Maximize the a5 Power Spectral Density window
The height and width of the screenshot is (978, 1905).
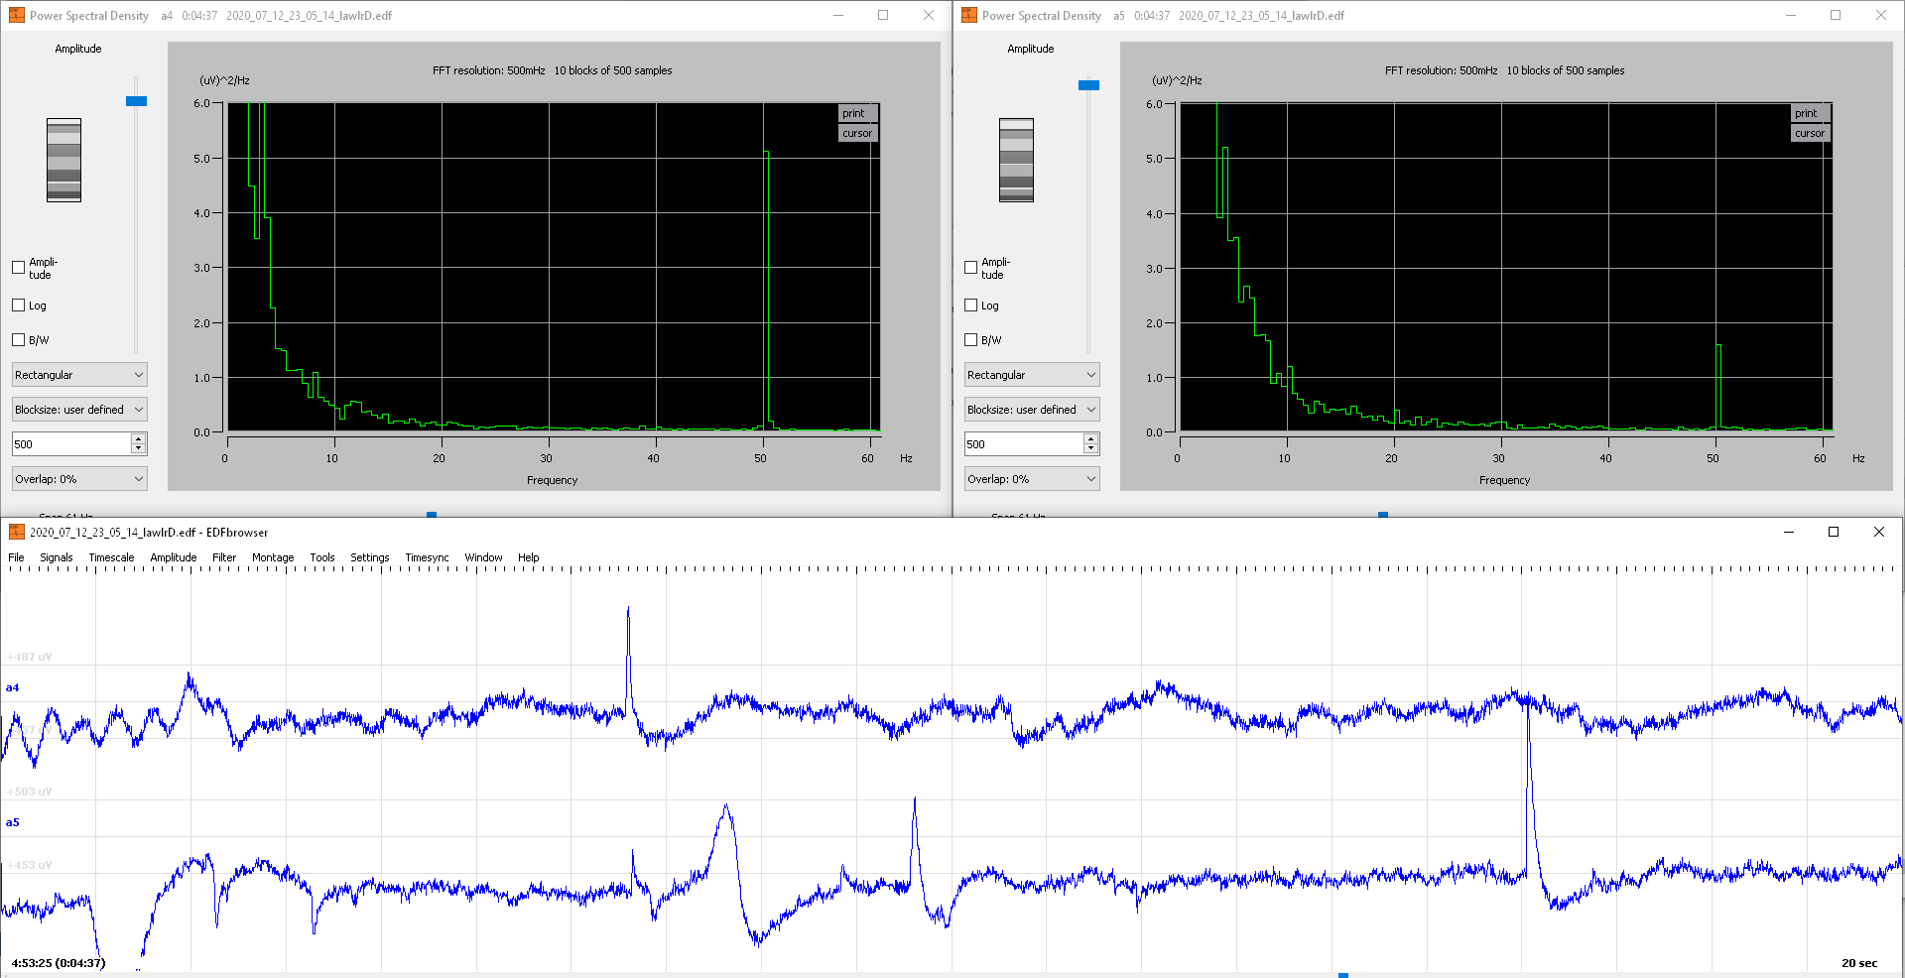click(1836, 15)
